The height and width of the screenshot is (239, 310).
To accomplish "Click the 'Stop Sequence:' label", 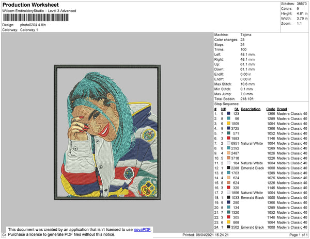I will tap(227, 104).
